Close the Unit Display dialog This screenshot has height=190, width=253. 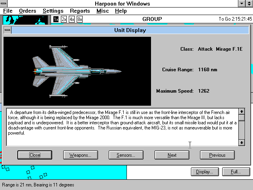[x=35, y=155]
